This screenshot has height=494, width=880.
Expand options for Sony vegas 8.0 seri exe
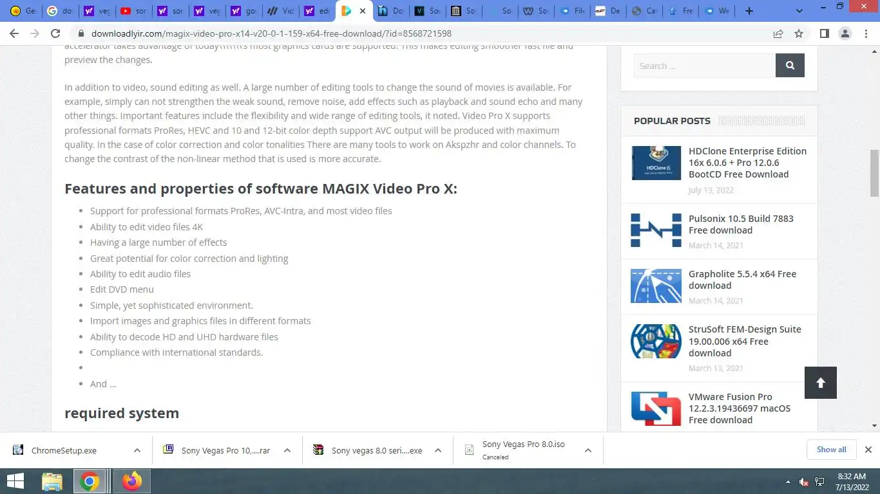438,450
